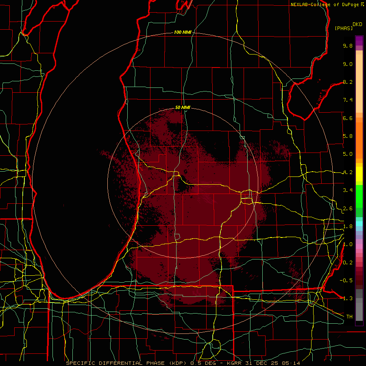Screen dimensions: 366x366
Task: Click the 9.8 legend value
Action: [348, 46]
